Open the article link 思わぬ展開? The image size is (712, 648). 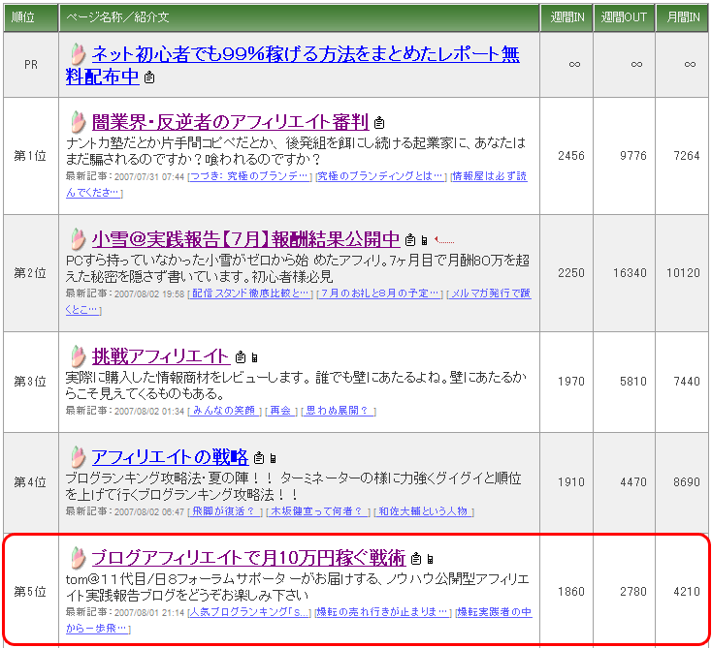coord(337,411)
